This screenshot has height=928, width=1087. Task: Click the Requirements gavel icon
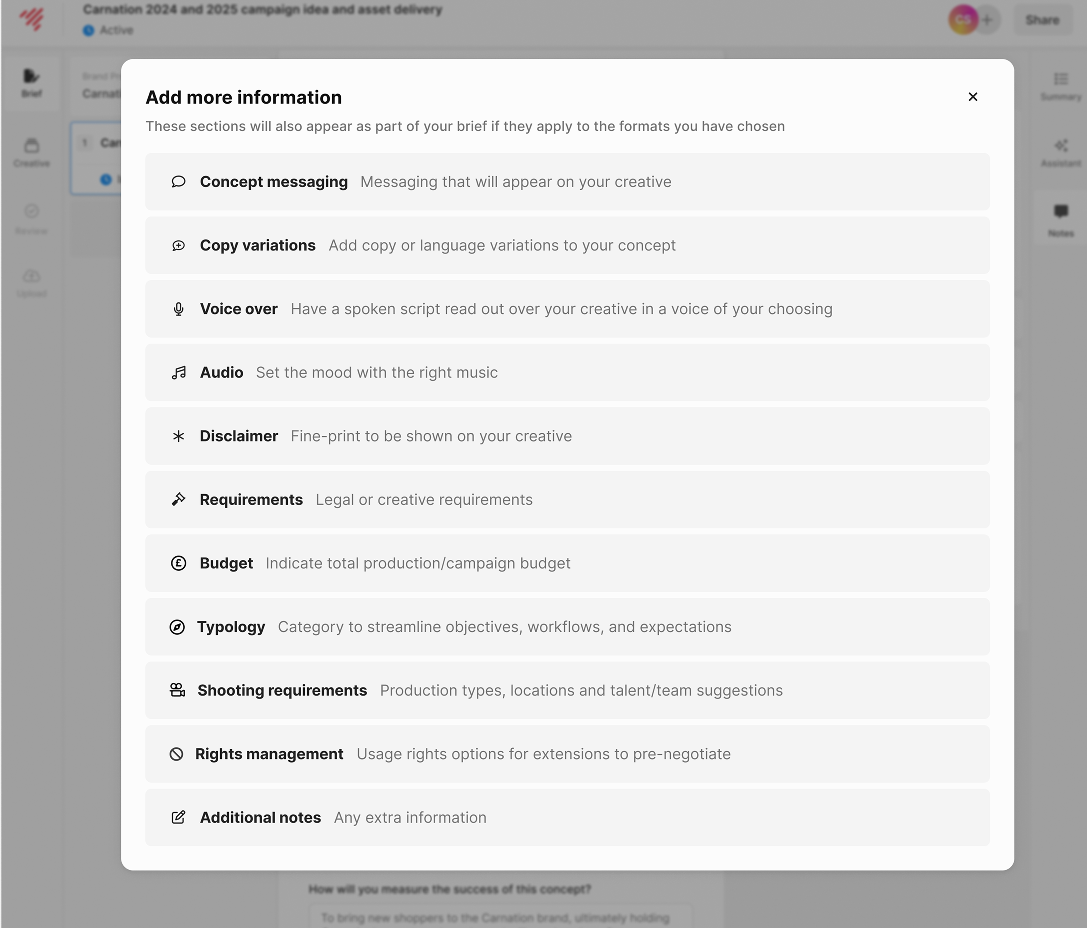178,500
